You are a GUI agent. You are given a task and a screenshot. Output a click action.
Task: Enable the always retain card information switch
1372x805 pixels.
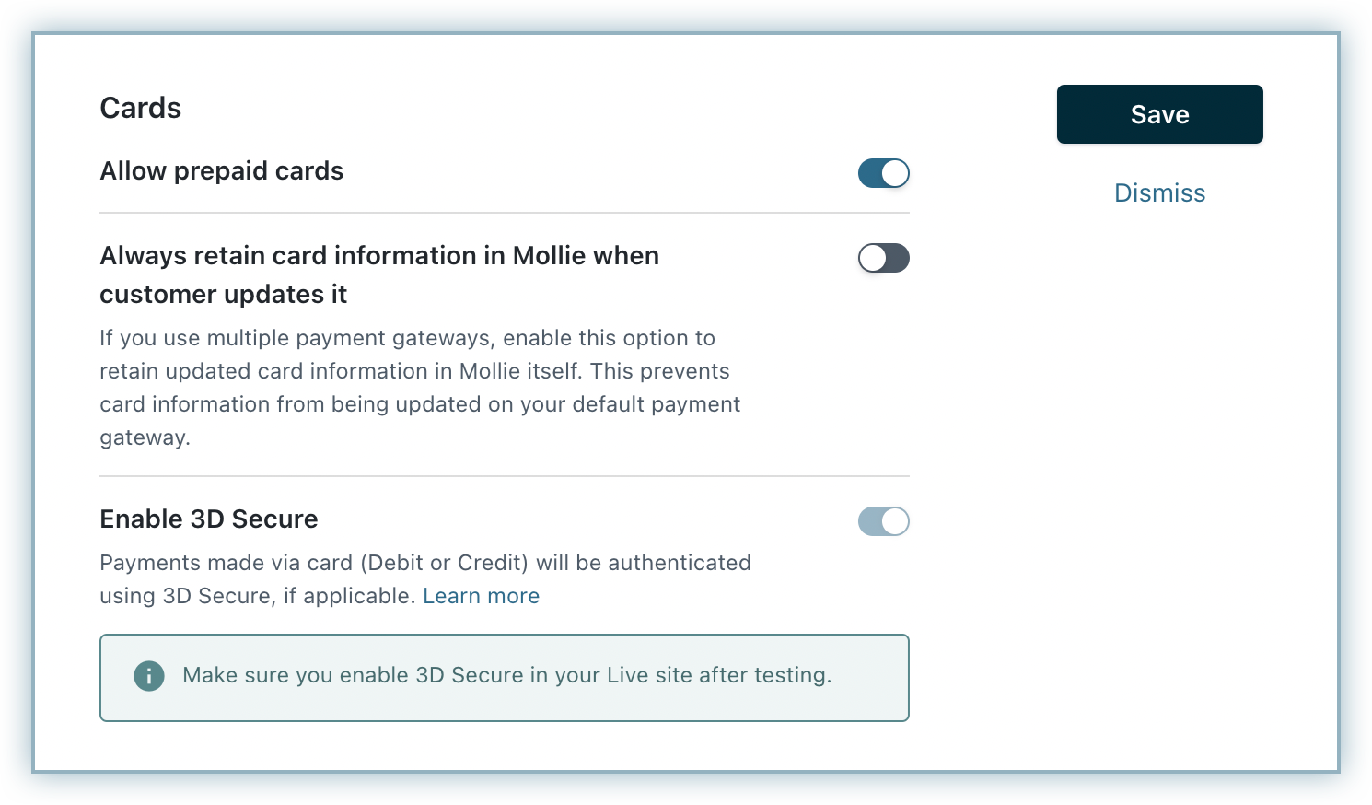883,258
